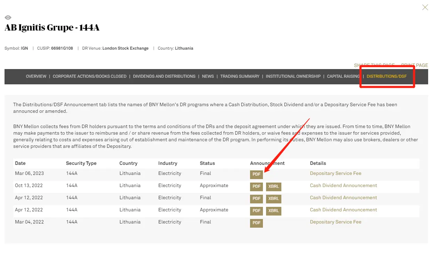Download XBRL for Oct 13, 2022 dividend
Screen dimensions: 433x278
(273, 187)
